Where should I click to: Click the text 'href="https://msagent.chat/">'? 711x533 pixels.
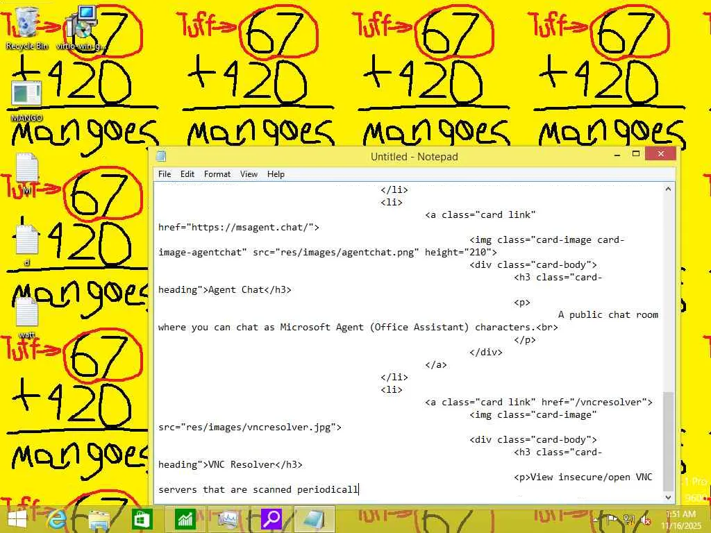tap(239, 227)
